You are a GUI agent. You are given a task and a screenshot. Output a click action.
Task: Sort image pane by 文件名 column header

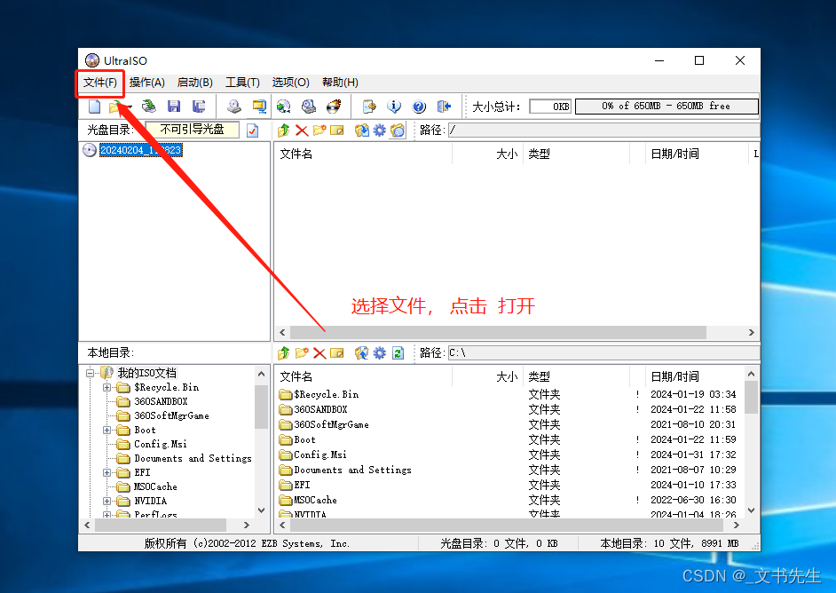(x=363, y=154)
